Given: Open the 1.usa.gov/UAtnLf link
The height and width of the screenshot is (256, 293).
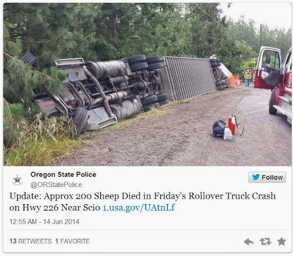Looking at the screenshot, I should click(x=139, y=208).
